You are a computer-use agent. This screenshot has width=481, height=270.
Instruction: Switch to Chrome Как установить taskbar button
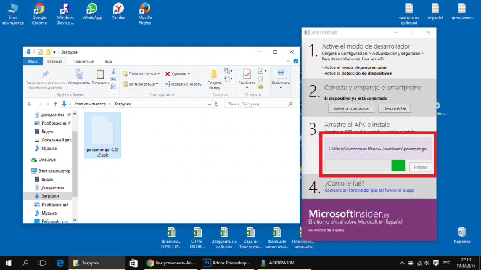click(x=171, y=263)
